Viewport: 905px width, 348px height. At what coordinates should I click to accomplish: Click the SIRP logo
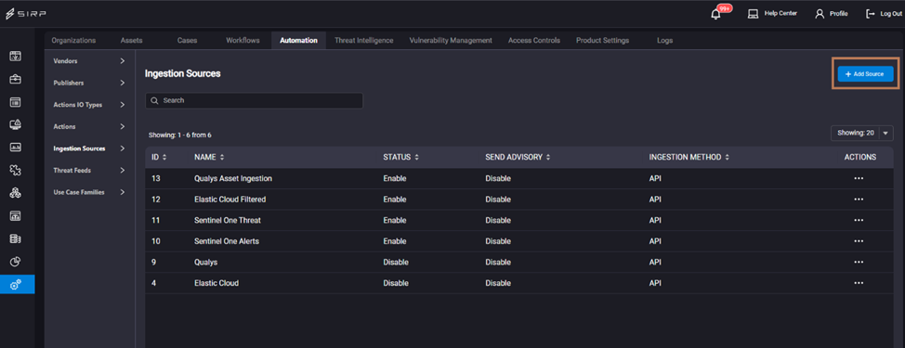[27, 14]
